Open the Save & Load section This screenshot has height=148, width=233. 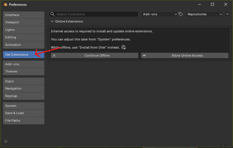(24, 113)
